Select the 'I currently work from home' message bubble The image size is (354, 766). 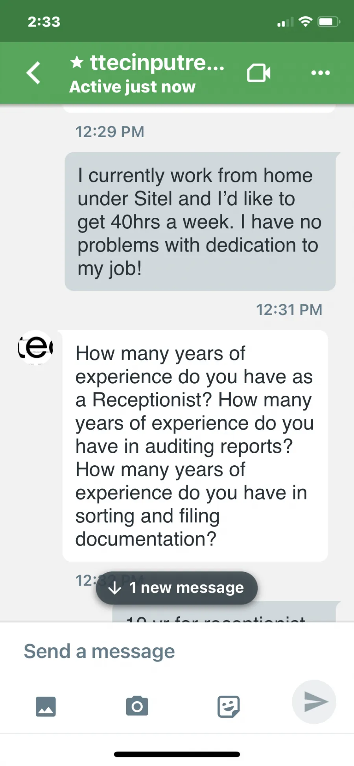point(200,222)
